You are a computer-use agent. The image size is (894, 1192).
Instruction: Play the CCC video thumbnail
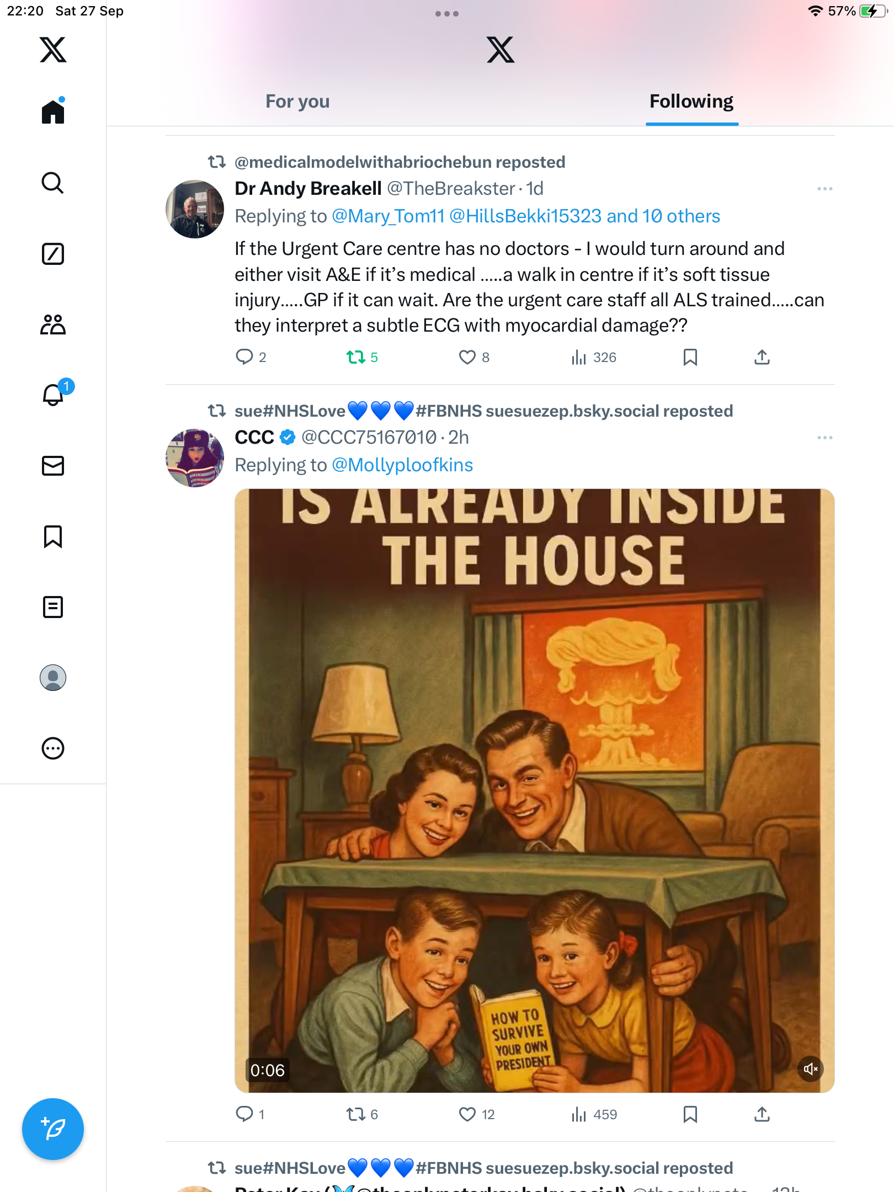pos(534,790)
